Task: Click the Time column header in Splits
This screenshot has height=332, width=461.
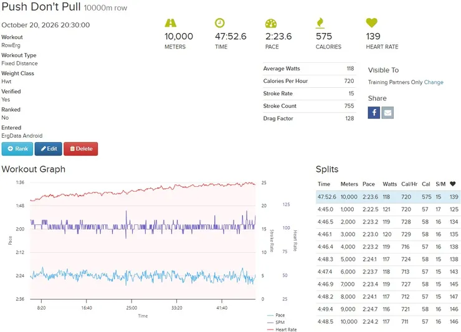Action: [x=324, y=184]
